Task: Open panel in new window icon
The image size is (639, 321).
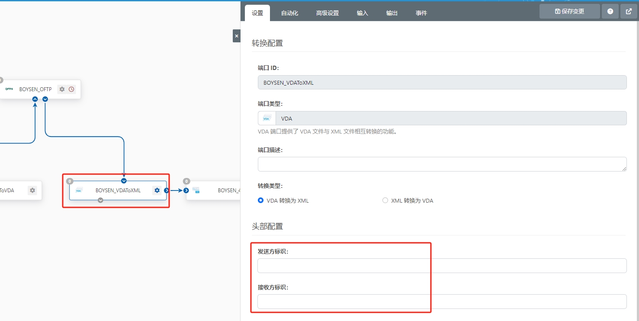Action: point(629,12)
